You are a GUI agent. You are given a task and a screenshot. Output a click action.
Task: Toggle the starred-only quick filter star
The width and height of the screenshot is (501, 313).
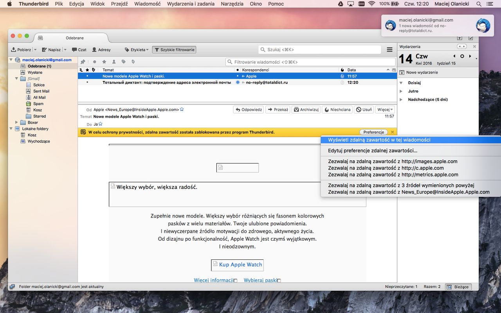pos(104,62)
